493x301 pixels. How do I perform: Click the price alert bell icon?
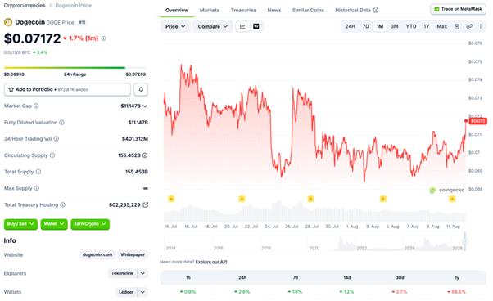(x=141, y=89)
